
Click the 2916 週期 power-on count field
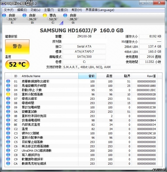click(x=151, y=57)
